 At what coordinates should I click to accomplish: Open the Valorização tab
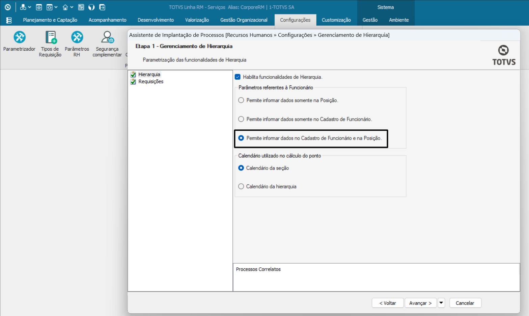coord(197,20)
